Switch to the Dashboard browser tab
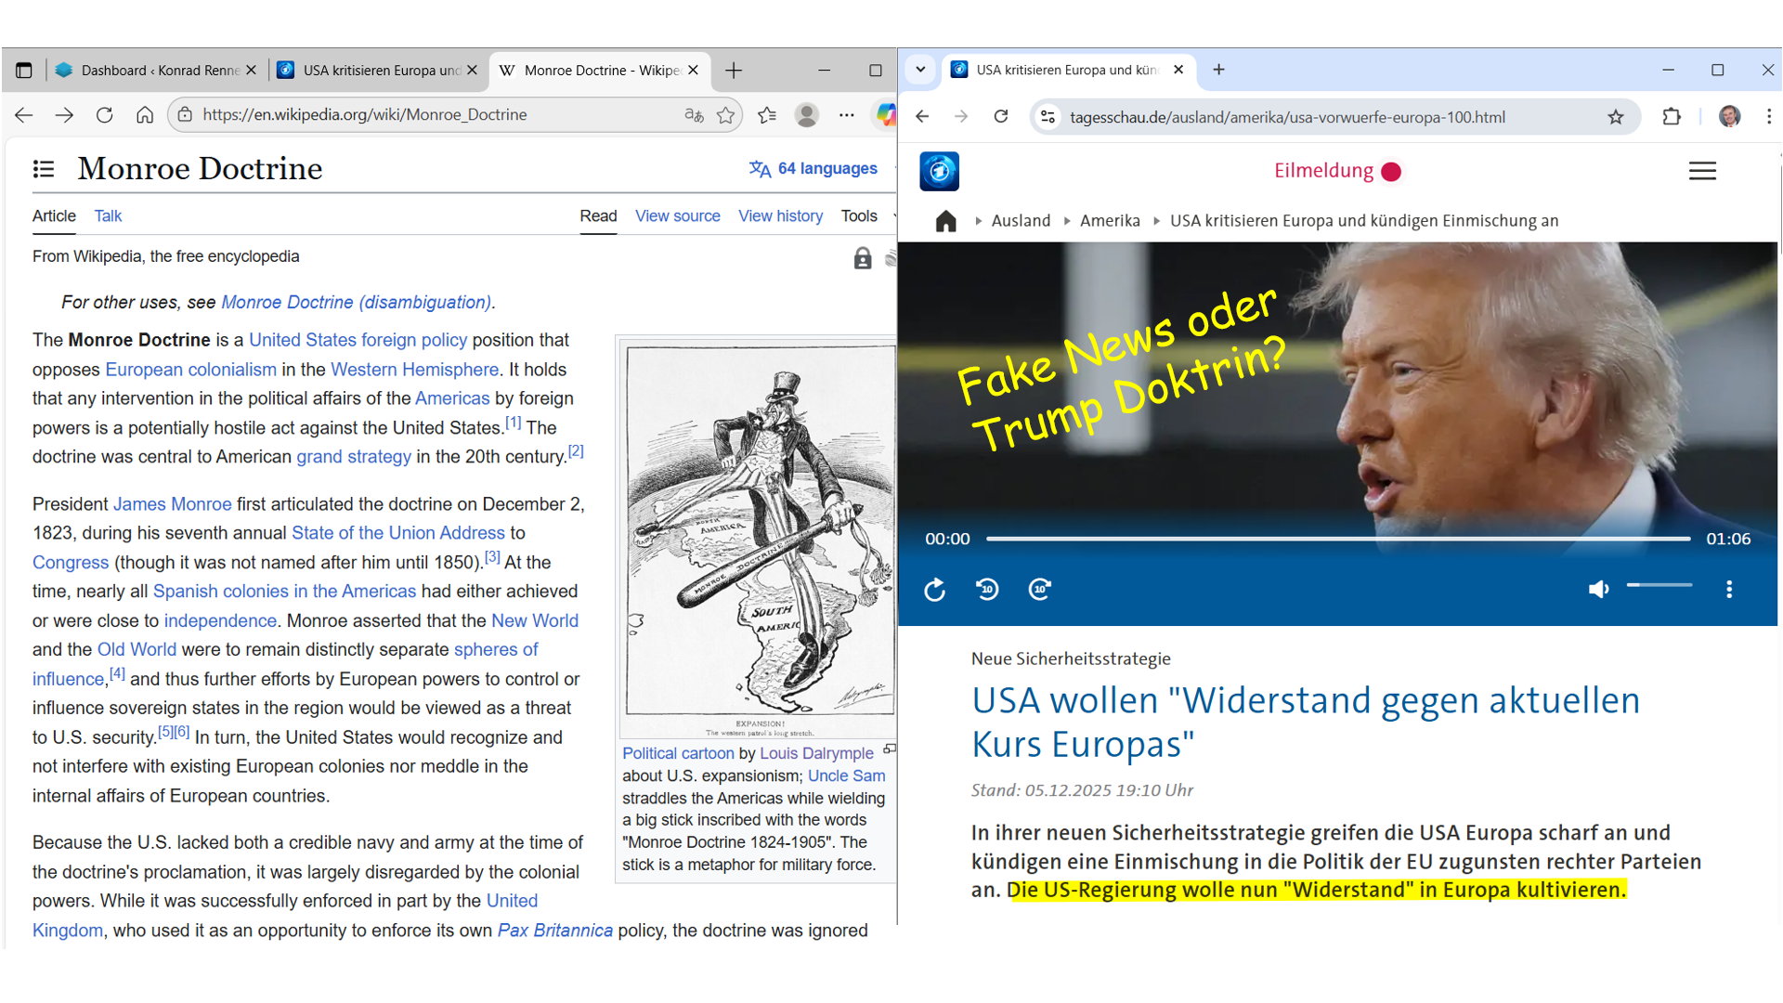Image resolution: width=1783 pixels, height=1003 pixels. 153,71
